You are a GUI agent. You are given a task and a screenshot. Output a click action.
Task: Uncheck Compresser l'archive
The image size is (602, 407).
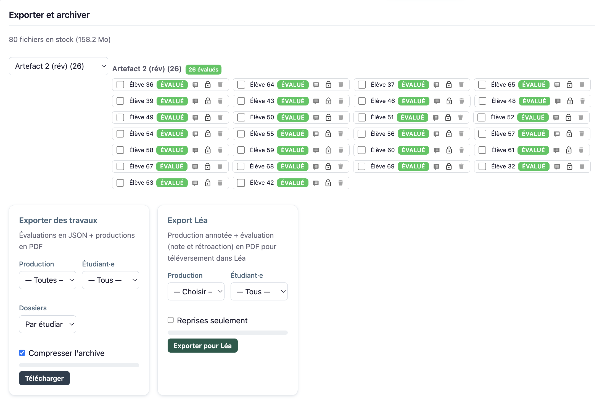[x=22, y=353]
